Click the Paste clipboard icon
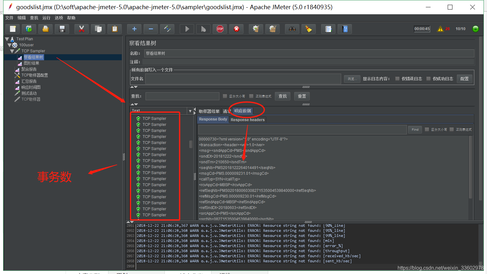487x274 pixels. click(114, 29)
